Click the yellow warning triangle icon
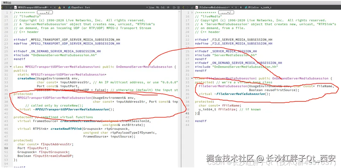 tap(59, 7)
